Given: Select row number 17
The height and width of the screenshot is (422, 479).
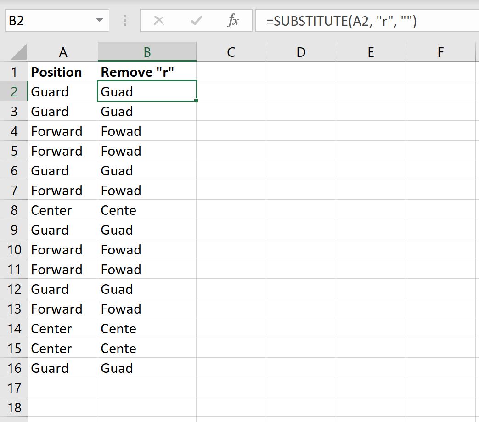Looking at the screenshot, I should (x=14, y=388).
